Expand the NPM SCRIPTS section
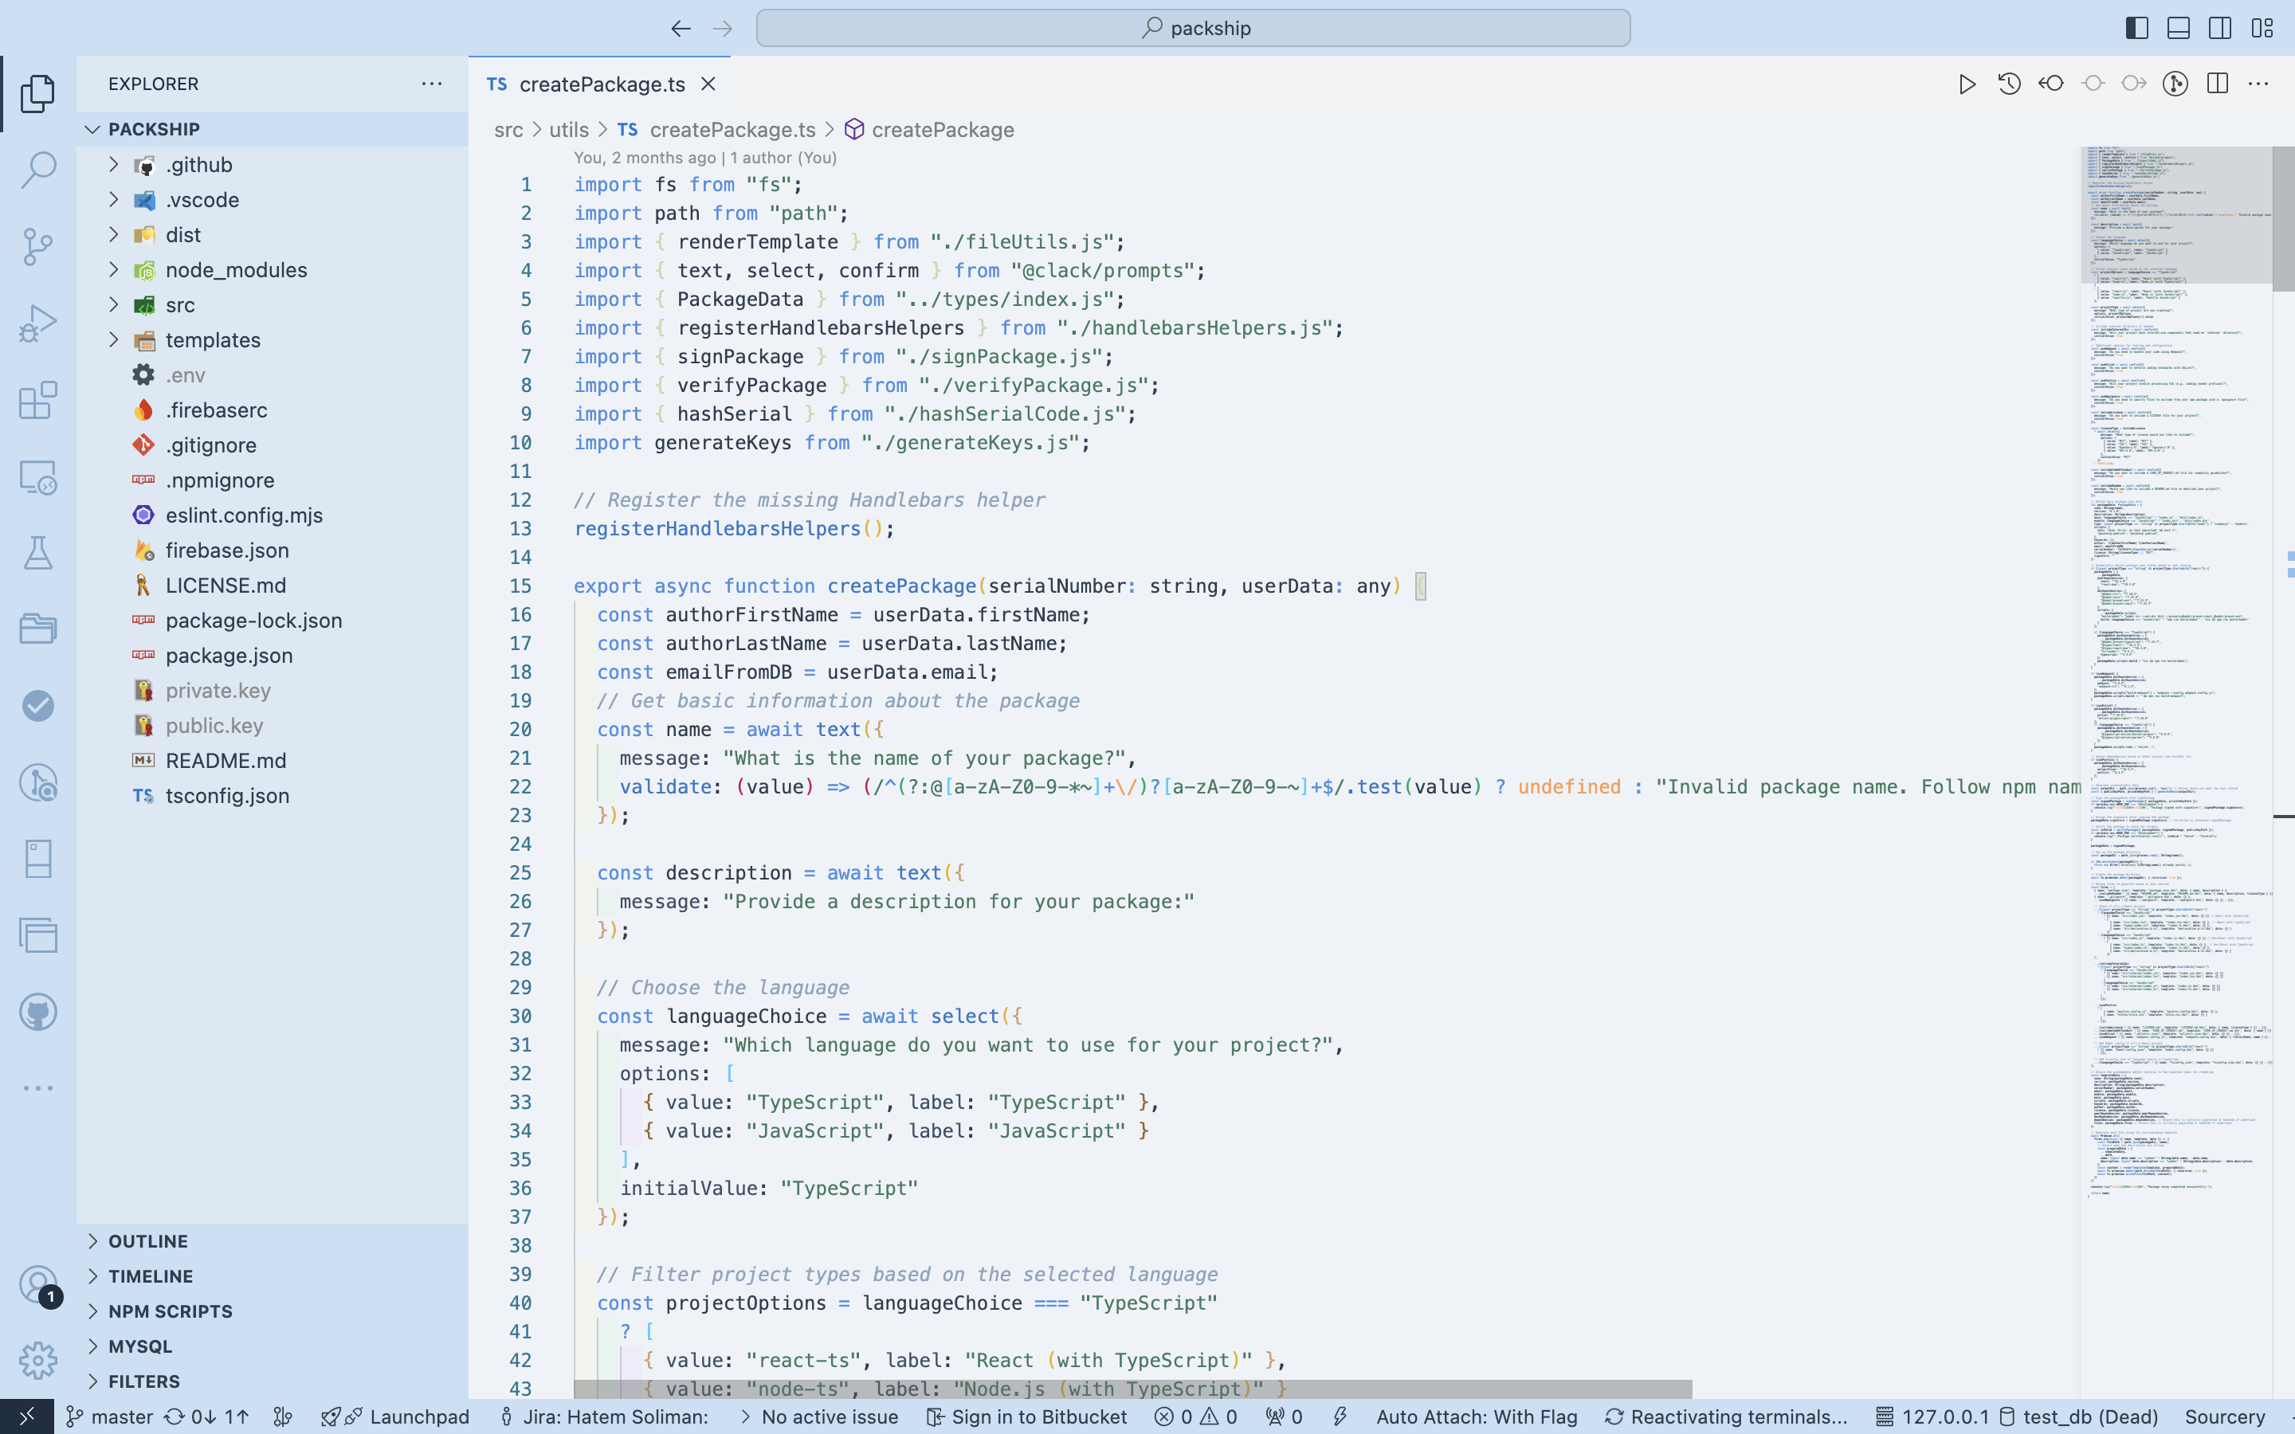The height and width of the screenshot is (1434, 2295). (273, 1311)
